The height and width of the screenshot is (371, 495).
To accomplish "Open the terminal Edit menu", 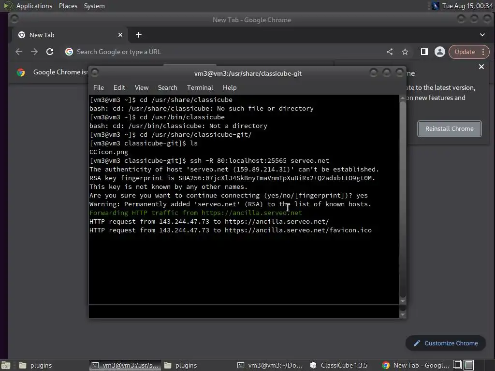I will click(119, 88).
